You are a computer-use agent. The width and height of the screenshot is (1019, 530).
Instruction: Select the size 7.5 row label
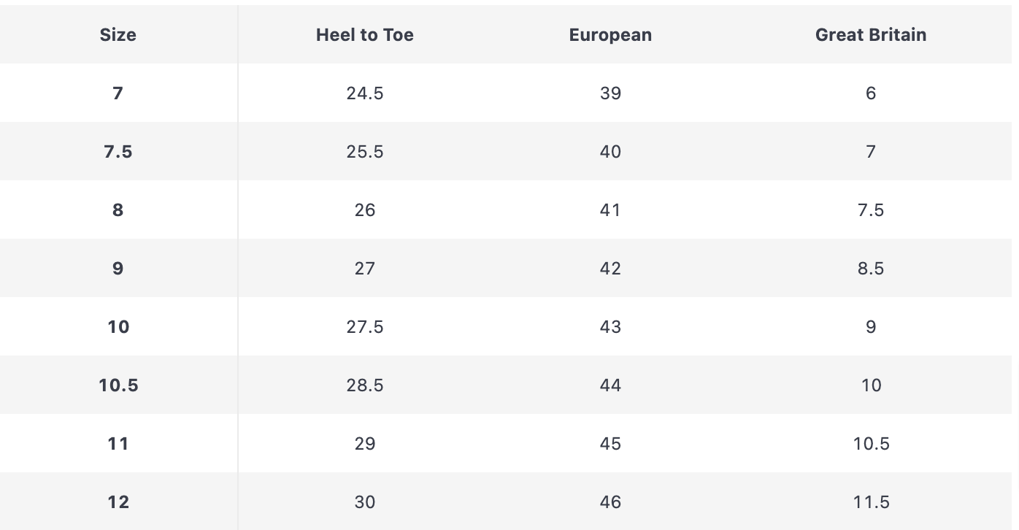click(118, 151)
